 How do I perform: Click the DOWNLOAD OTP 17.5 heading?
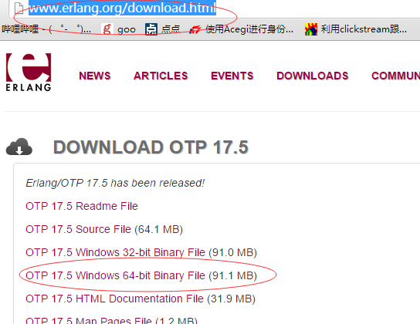point(151,147)
